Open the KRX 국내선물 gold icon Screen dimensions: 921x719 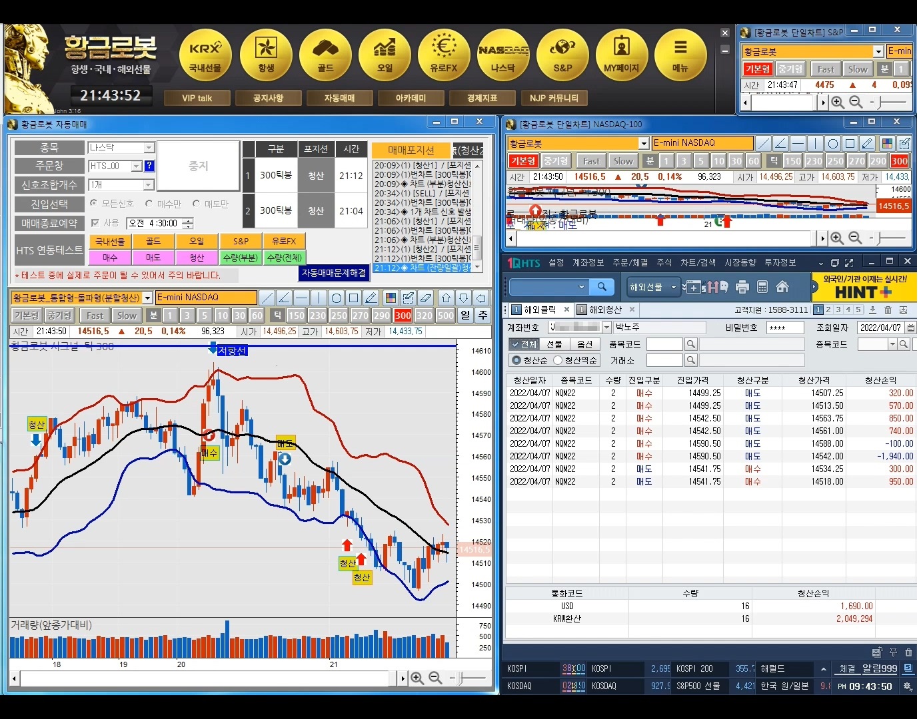coord(205,55)
